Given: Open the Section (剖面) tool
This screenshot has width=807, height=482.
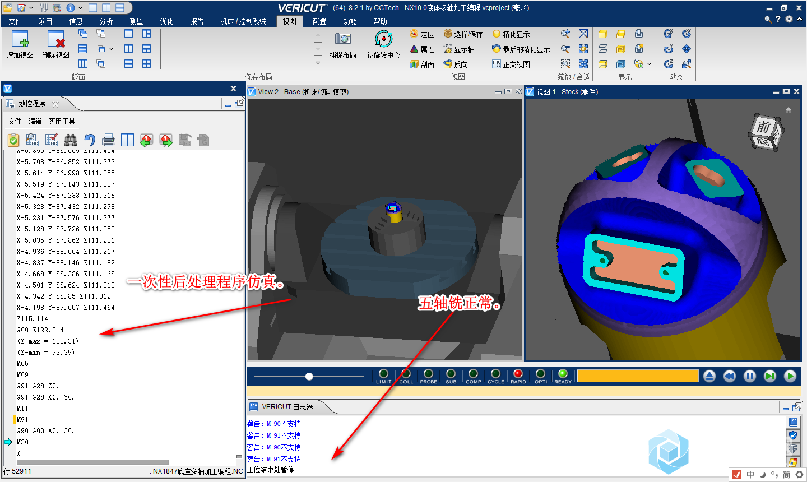Looking at the screenshot, I should (421, 64).
